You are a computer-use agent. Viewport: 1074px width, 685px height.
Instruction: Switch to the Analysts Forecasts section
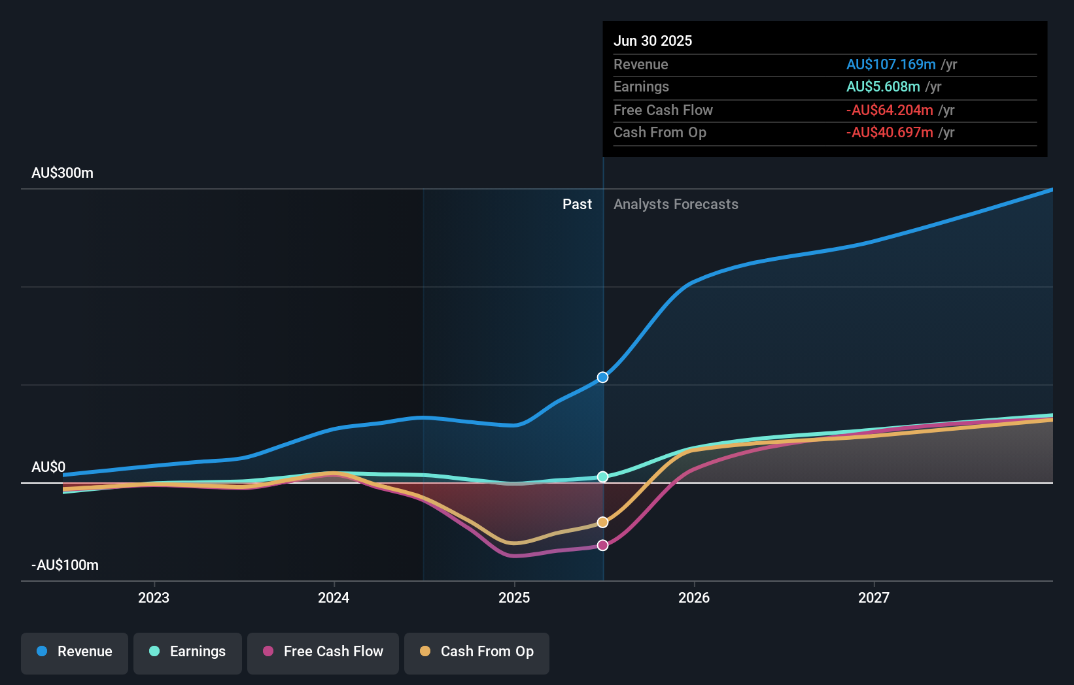676,205
